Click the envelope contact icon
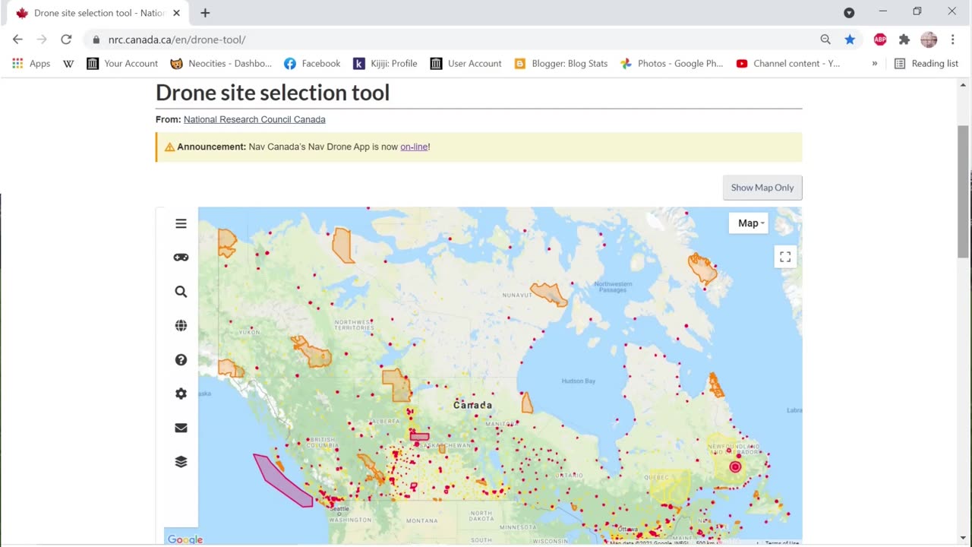The height and width of the screenshot is (547, 972). [181, 428]
